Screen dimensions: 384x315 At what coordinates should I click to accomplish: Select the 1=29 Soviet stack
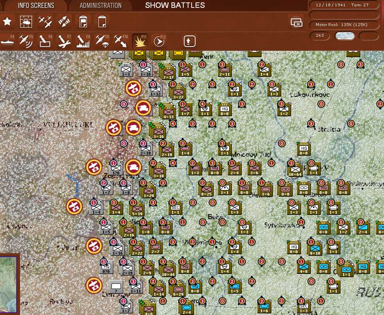click(x=148, y=190)
